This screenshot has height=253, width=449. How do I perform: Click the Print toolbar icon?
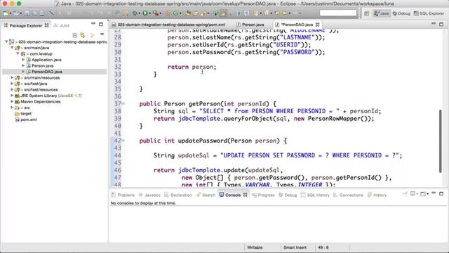42,13
